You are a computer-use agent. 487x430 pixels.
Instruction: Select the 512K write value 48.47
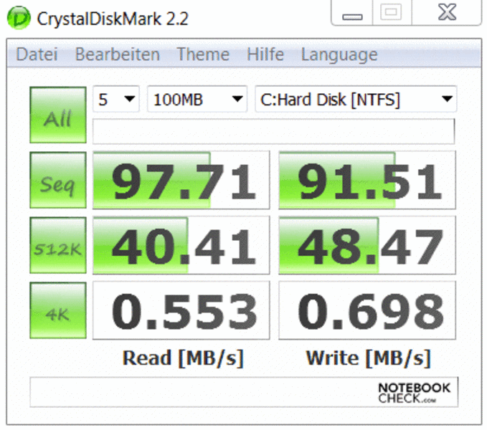click(x=367, y=245)
